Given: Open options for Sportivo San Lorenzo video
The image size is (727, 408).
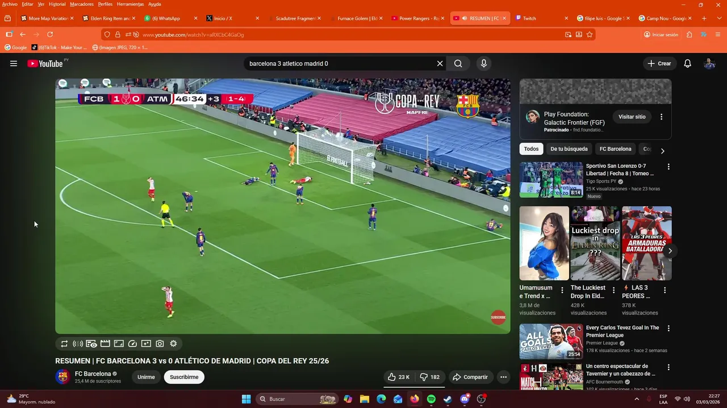Looking at the screenshot, I should [668, 167].
